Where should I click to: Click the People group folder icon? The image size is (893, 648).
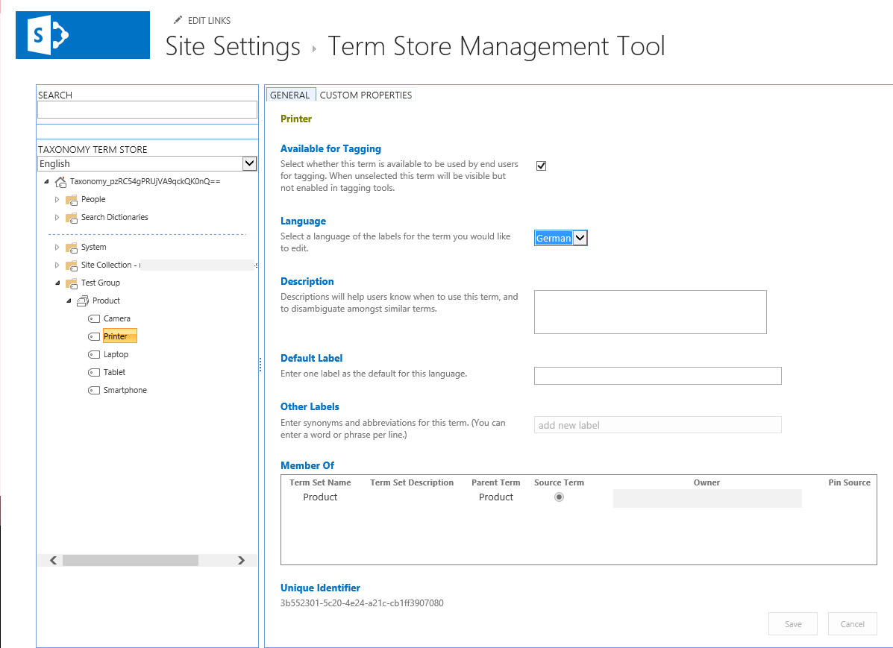tap(72, 200)
